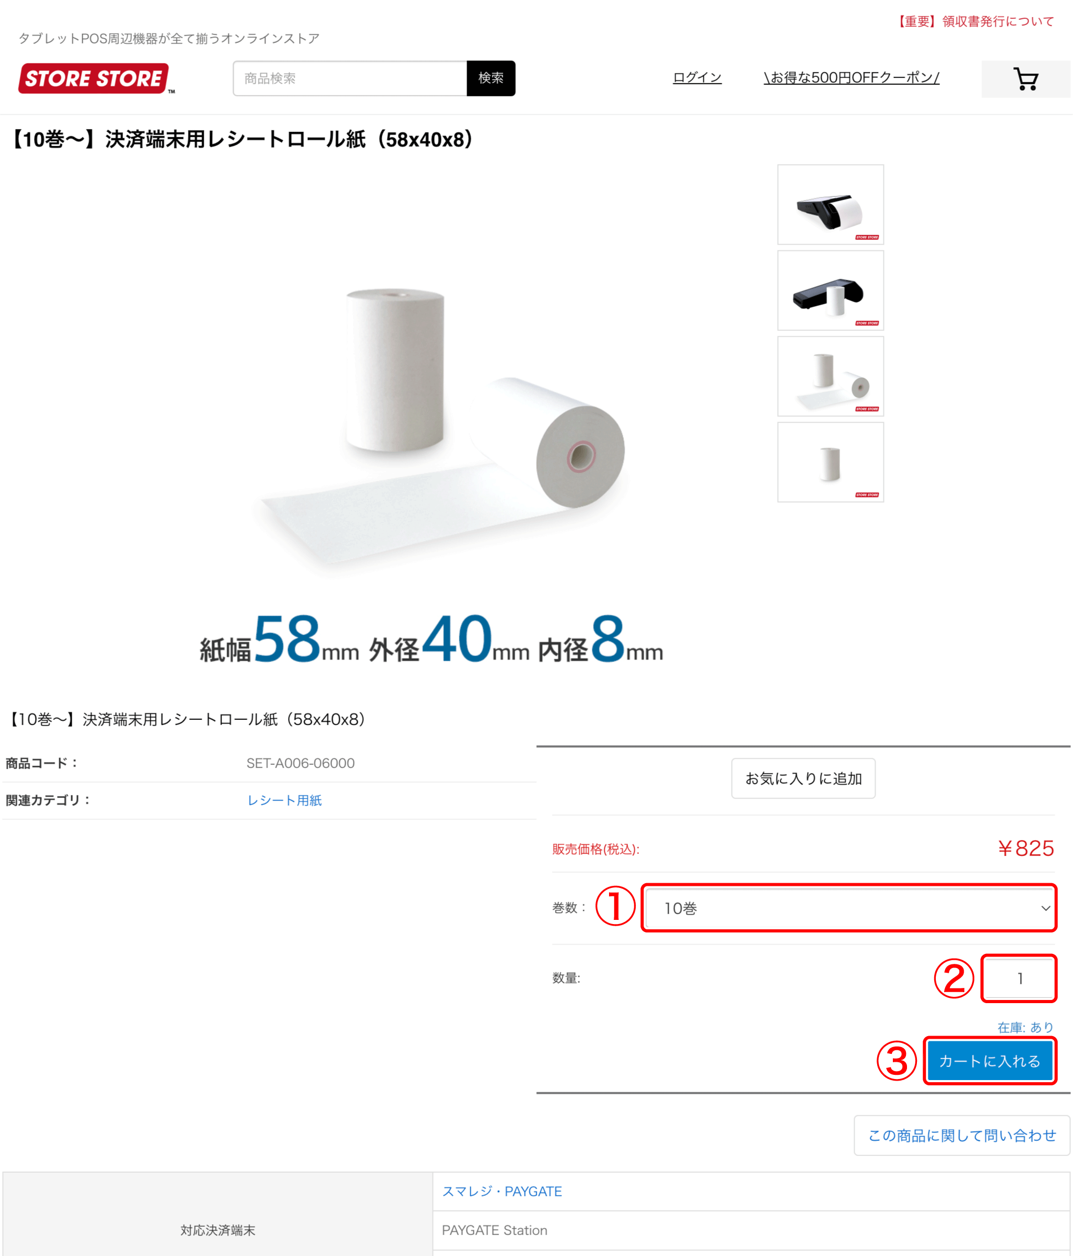Open the スマレジ・PAYGATE link
The width and height of the screenshot is (1073, 1256).
[x=502, y=1191]
